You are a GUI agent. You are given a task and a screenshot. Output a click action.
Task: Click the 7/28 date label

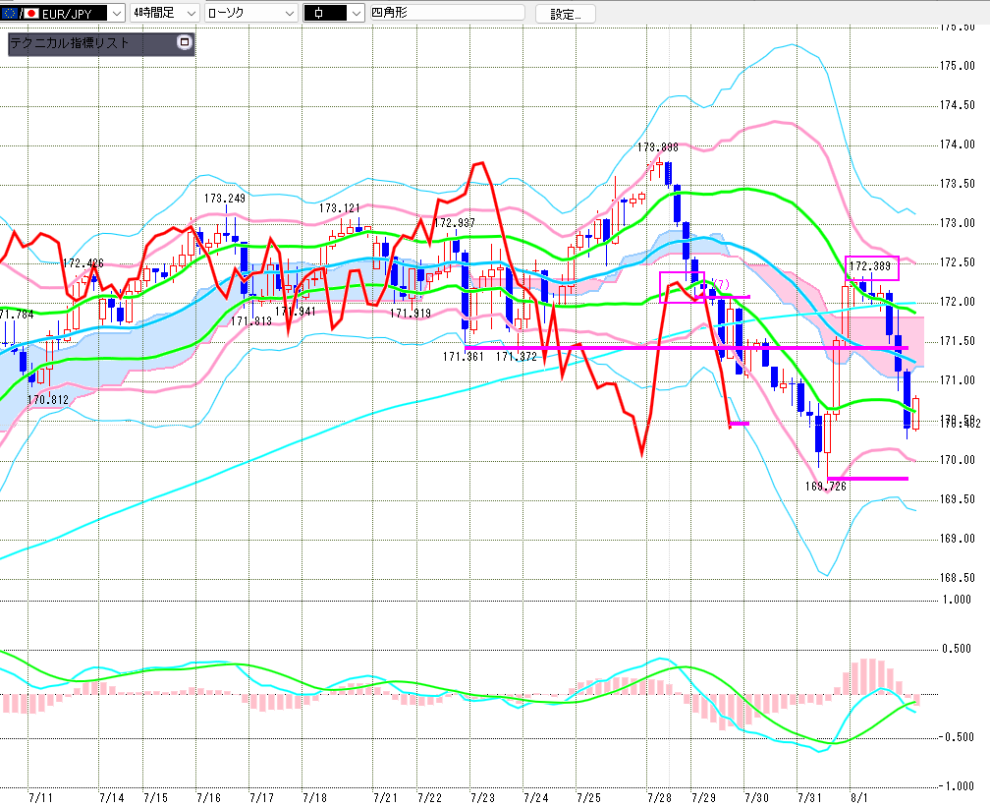(x=659, y=797)
